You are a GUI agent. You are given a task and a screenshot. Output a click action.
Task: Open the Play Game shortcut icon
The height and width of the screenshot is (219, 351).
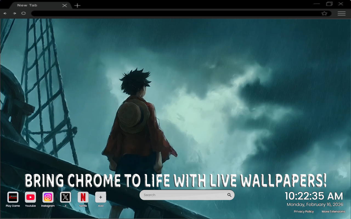[x=13, y=197]
